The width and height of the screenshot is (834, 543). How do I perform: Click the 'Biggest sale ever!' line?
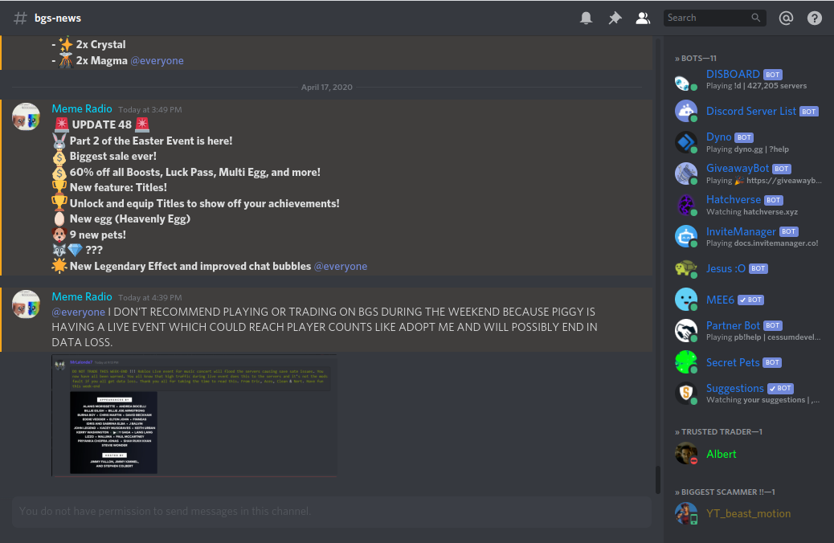coord(112,157)
